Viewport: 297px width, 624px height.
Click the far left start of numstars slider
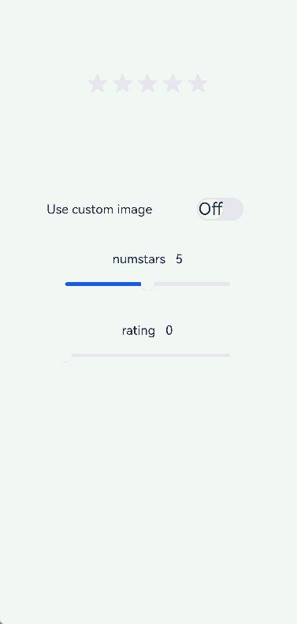[x=66, y=284]
